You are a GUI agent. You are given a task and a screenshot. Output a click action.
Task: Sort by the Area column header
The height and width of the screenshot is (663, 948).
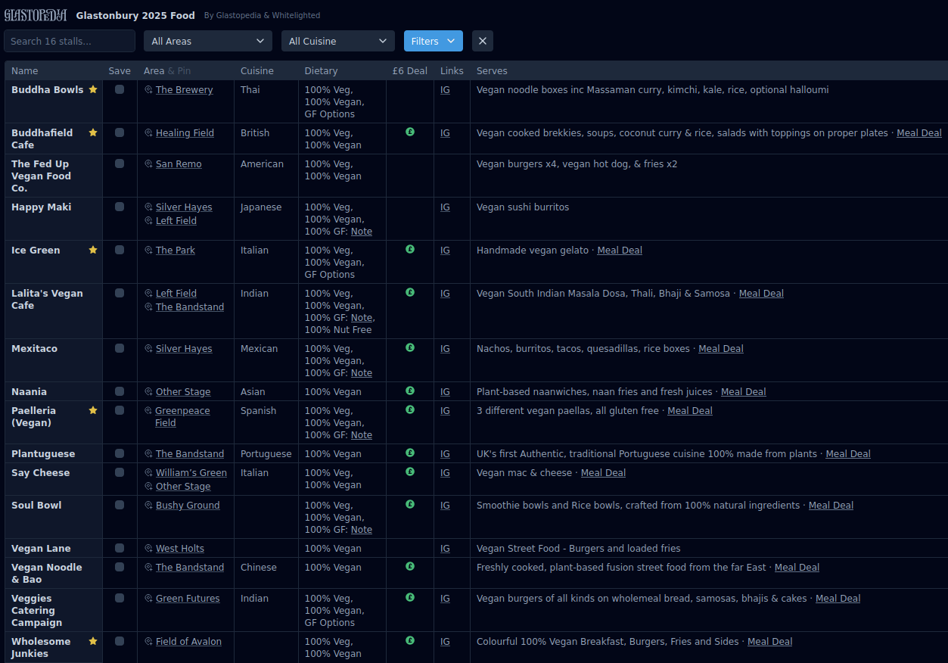pyautogui.click(x=154, y=71)
